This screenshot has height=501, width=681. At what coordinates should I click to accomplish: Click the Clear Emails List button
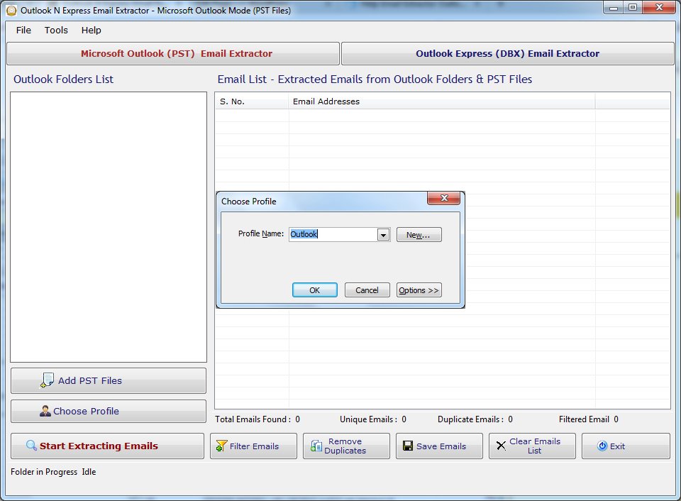coord(532,446)
